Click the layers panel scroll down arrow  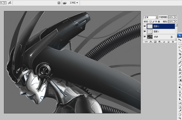(176, 39)
